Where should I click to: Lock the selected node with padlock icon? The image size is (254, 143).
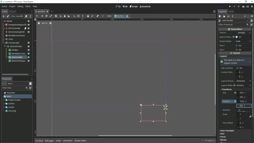click(88, 16)
